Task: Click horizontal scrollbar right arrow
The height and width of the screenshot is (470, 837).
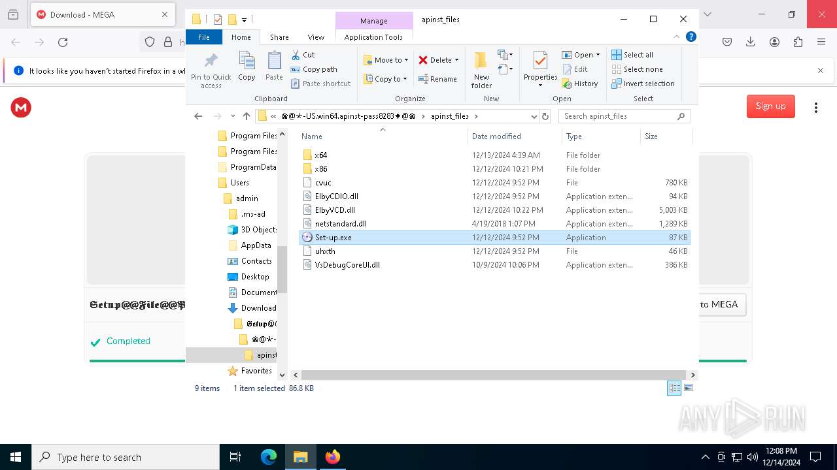Action: click(692, 375)
